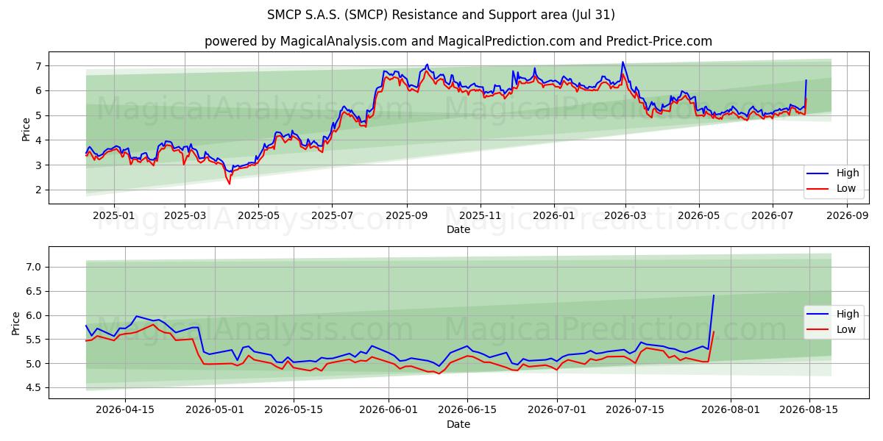Click the '2025-01' x-axis label on top chart
The image size is (883, 441).
click(x=114, y=216)
